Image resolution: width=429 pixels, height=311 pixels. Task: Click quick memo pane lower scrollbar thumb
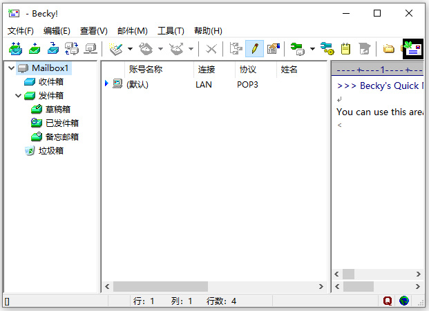(x=359, y=286)
